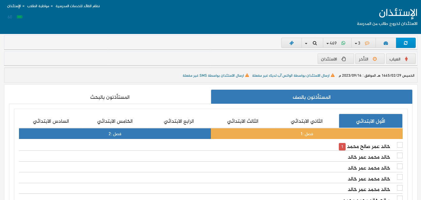This screenshot has width=421, height=200.
Task: Click the orange chat messages icon
Action: coord(367,43)
